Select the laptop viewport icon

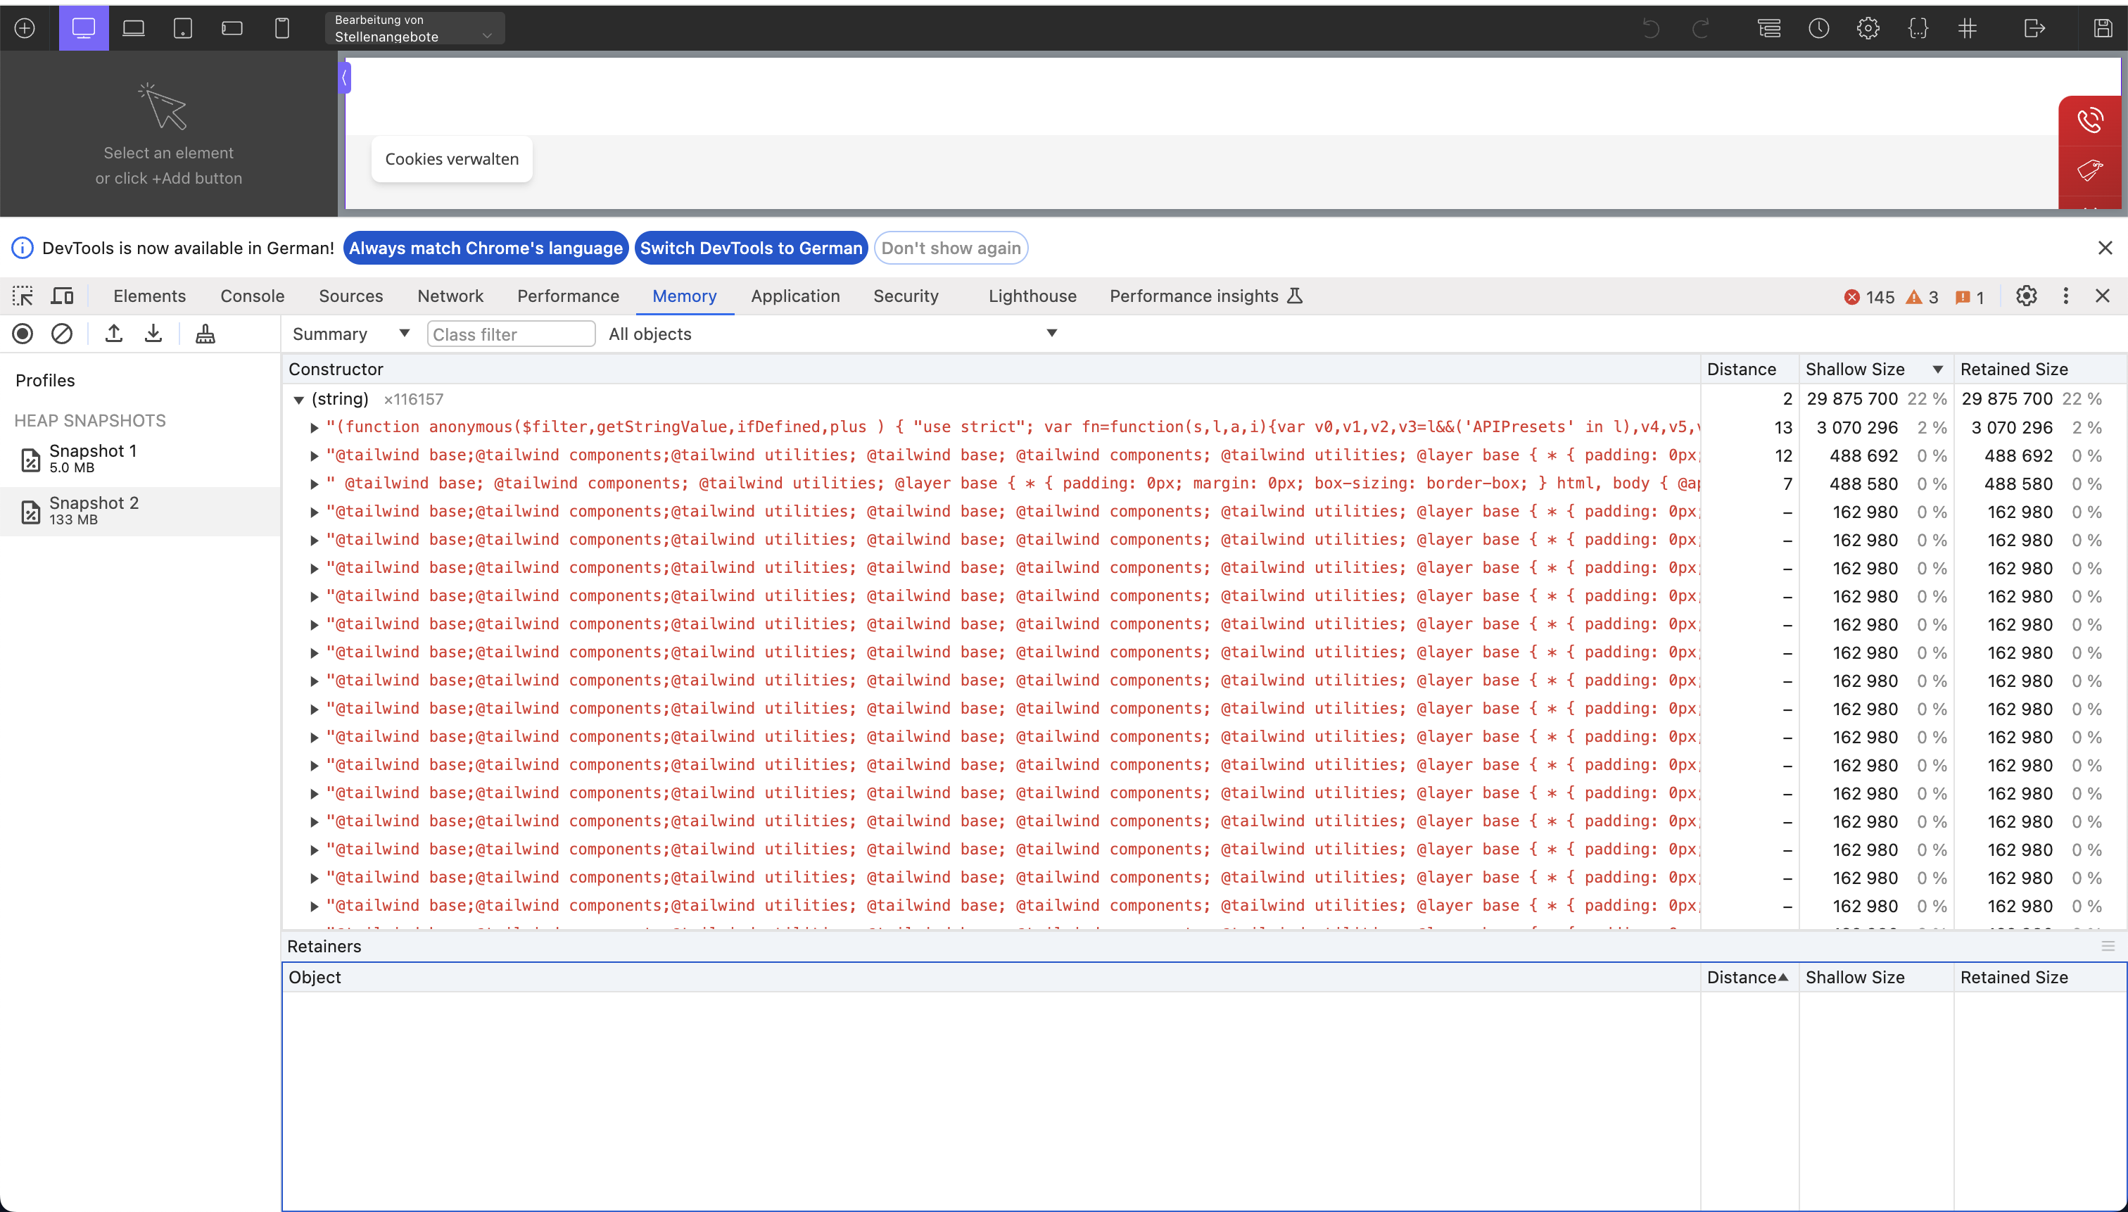133,28
